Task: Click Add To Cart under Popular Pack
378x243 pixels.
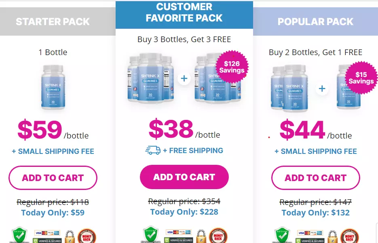Action: pyautogui.click(x=316, y=178)
